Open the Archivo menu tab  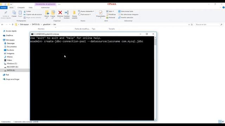4,8
